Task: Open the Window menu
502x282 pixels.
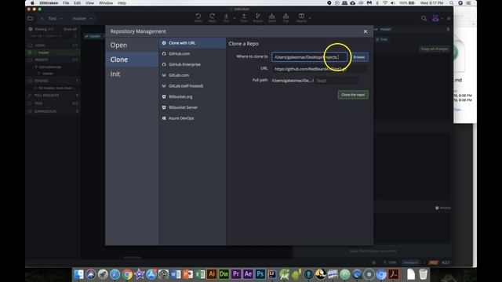Action: pos(106,3)
